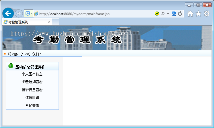Viewport: 214px width, 128px height.
Task: Maximize the browser window
Action: coord(198,5)
